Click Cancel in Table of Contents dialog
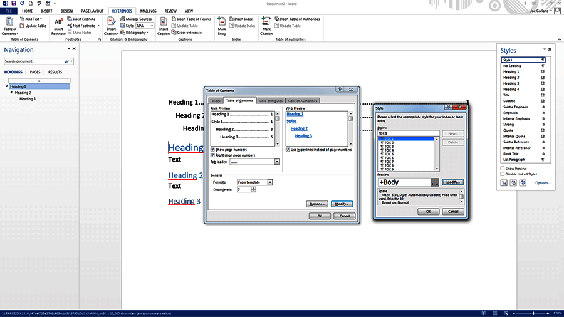 tap(344, 216)
